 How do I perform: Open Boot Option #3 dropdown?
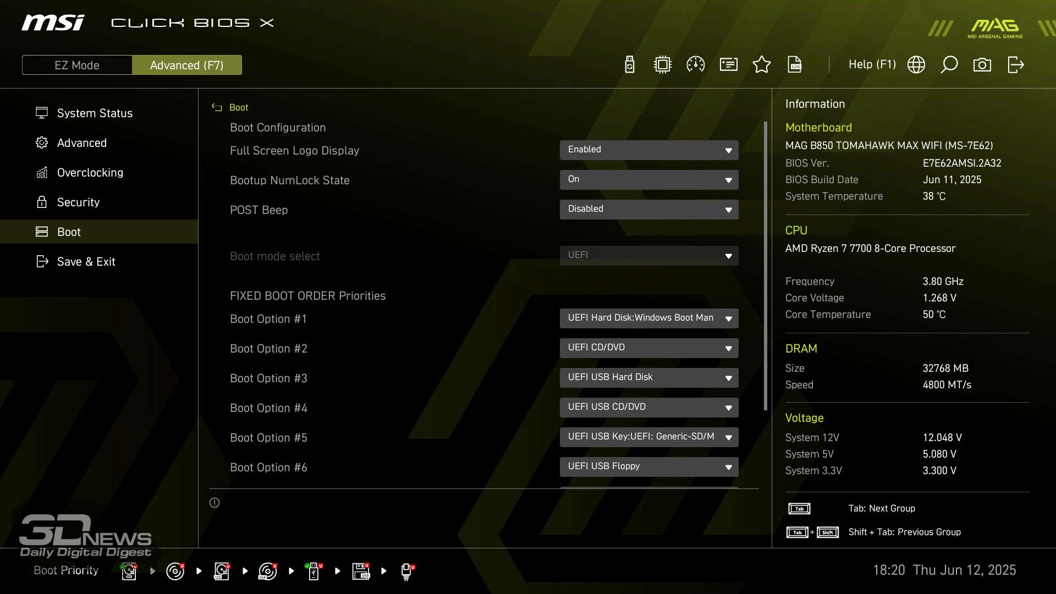tap(649, 378)
